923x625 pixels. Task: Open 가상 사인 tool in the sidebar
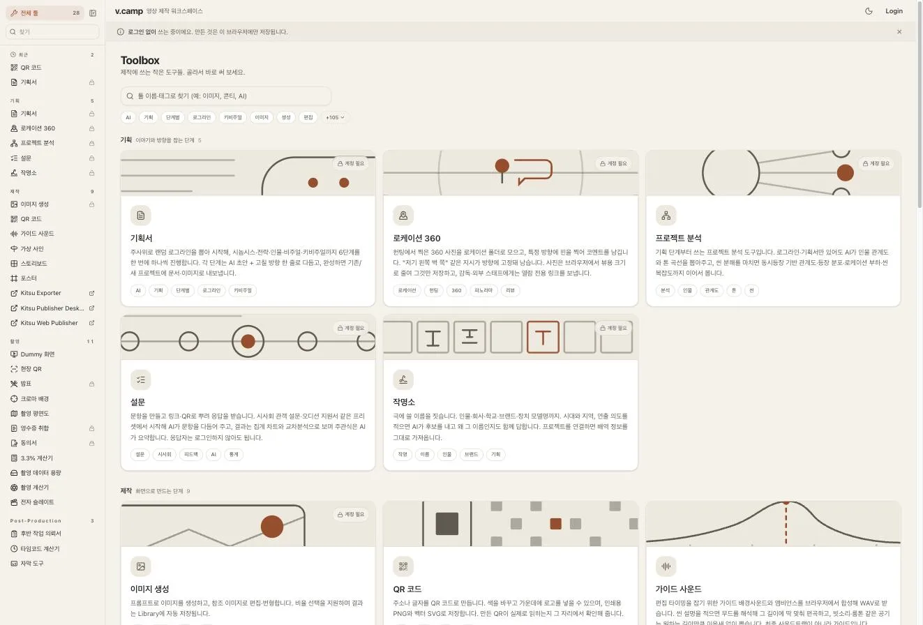[x=52, y=248]
